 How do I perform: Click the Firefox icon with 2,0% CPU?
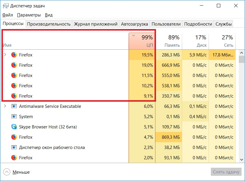pyautogui.click(x=14, y=158)
